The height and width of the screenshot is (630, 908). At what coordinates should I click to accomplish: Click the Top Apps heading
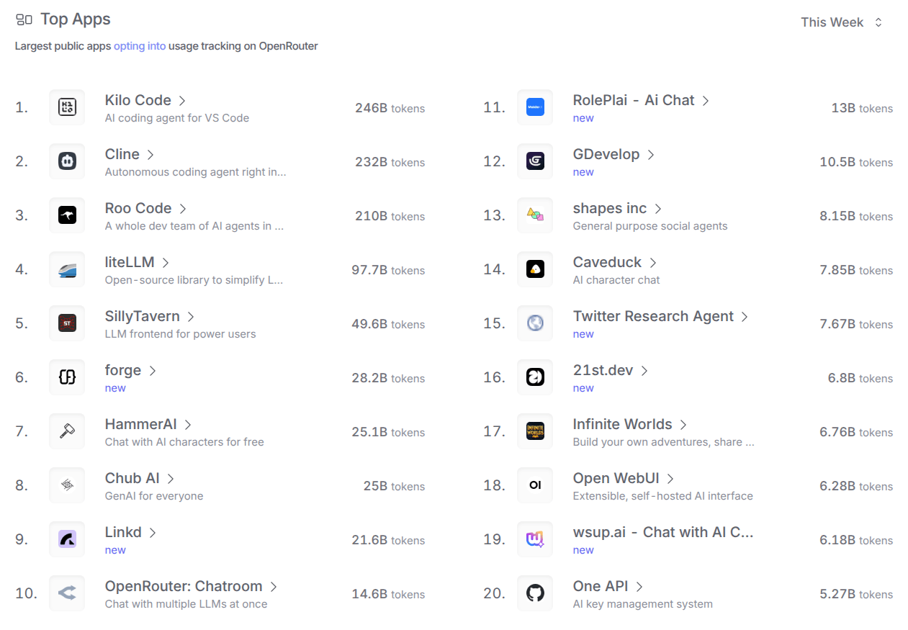[x=76, y=19]
